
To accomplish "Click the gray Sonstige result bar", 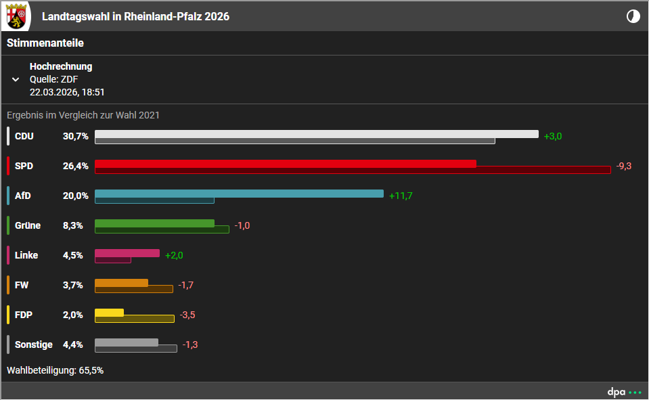I will point(127,342).
